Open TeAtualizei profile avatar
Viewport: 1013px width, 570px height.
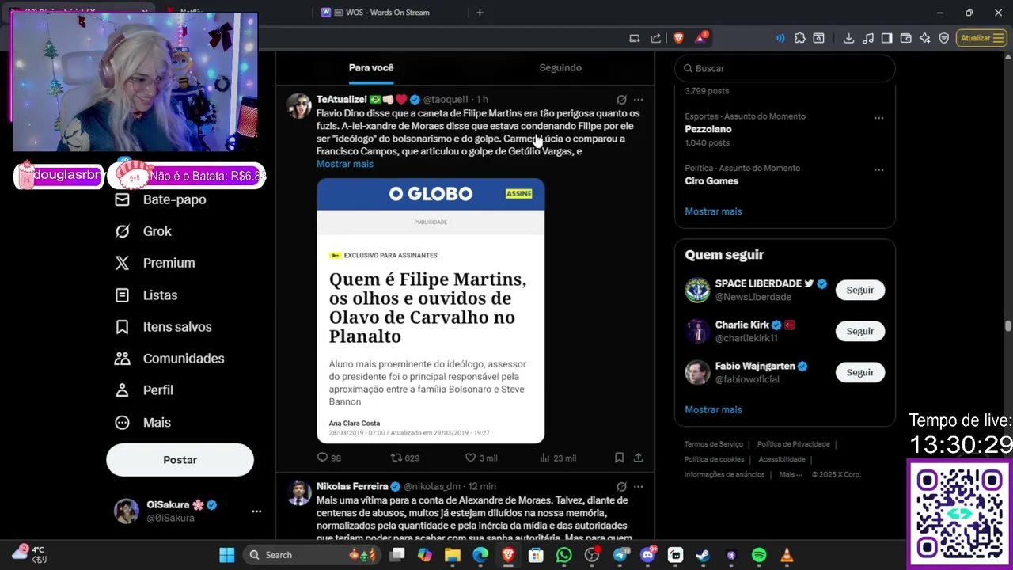(299, 106)
